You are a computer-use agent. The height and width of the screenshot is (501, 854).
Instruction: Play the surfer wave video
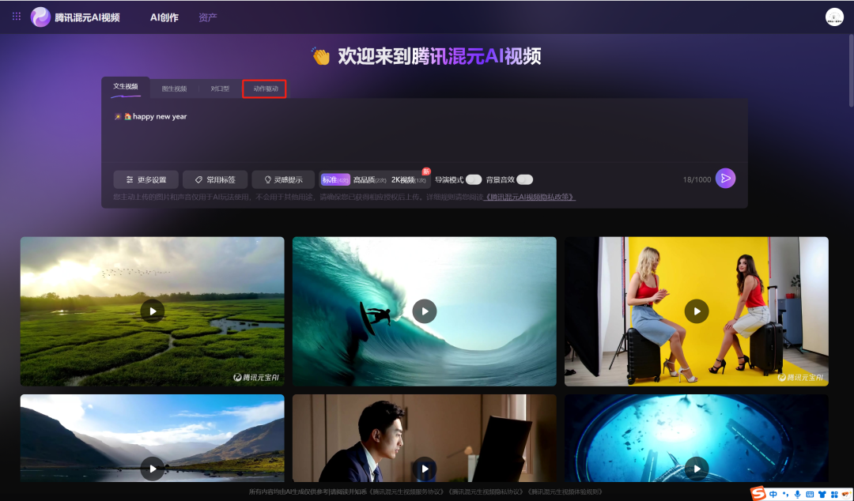tap(425, 311)
